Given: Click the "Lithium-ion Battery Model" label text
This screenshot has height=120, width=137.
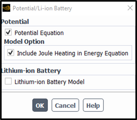Looking at the screenshot, I should [x=49, y=82].
